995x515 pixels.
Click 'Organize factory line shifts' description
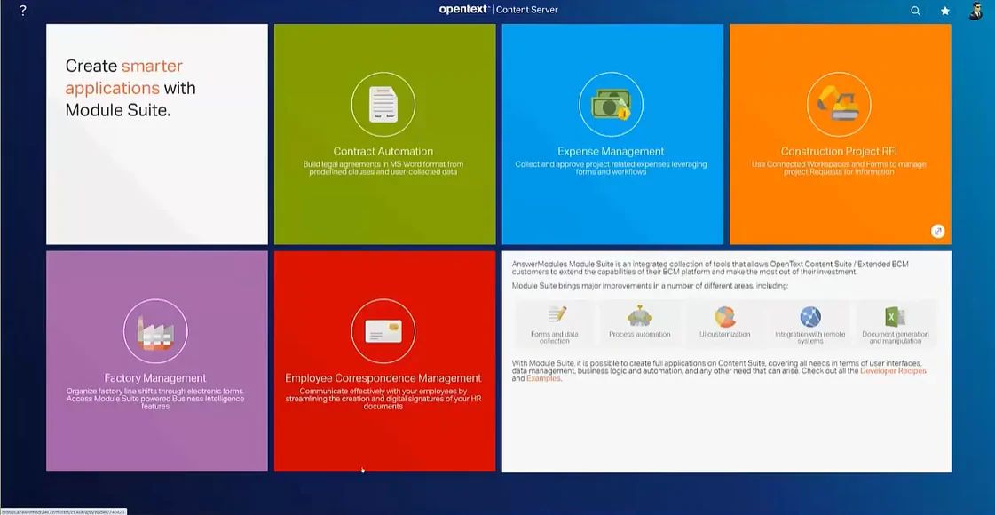(155, 399)
